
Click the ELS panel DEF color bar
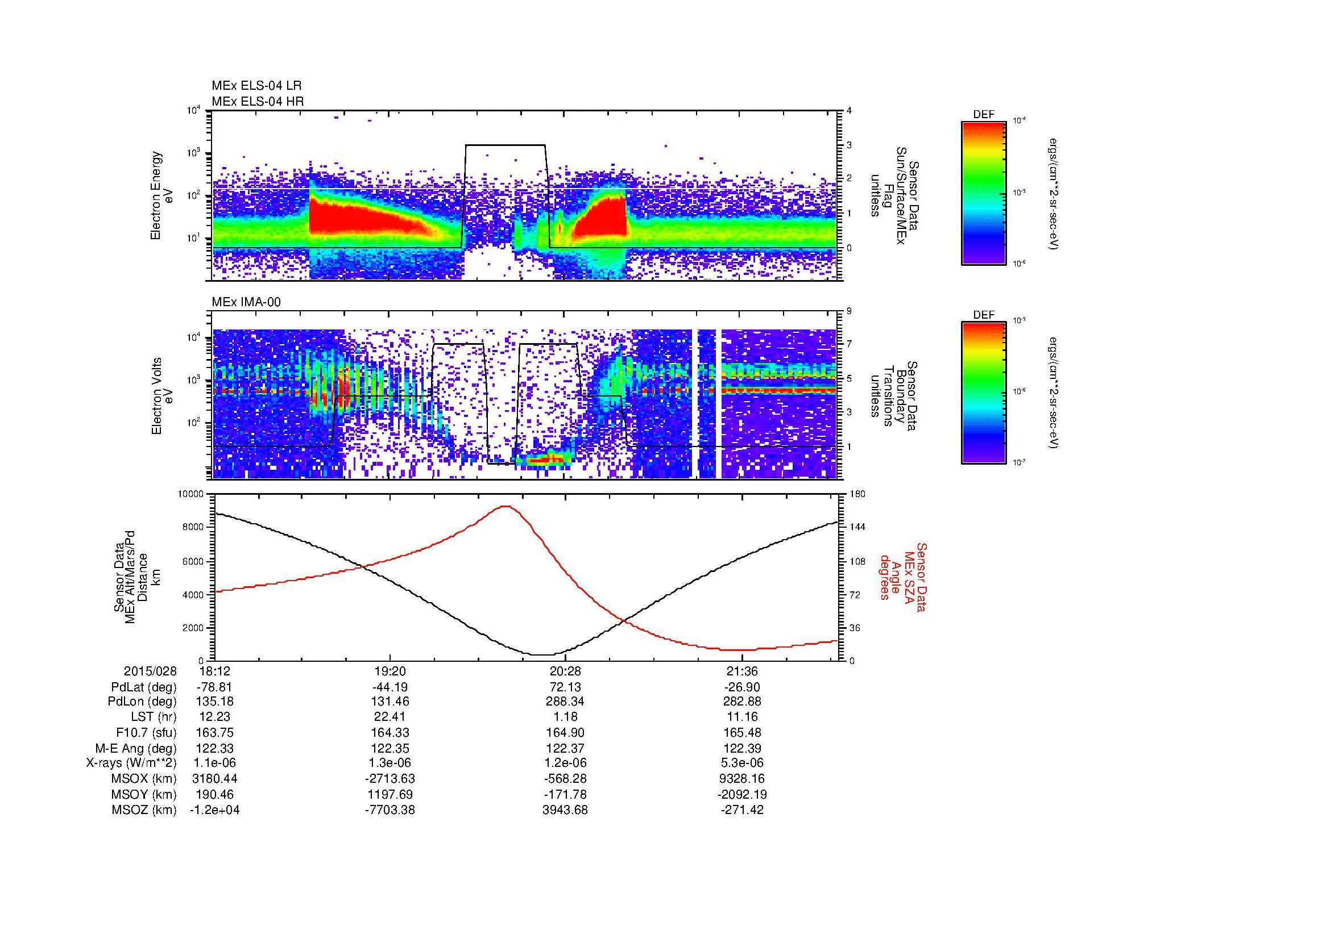coord(984,193)
